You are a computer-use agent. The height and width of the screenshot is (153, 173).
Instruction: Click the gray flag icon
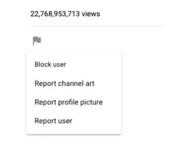tap(37, 41)
